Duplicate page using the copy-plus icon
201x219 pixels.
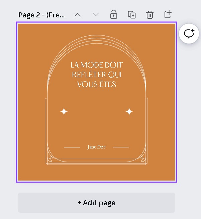click(x=132, y=14)
